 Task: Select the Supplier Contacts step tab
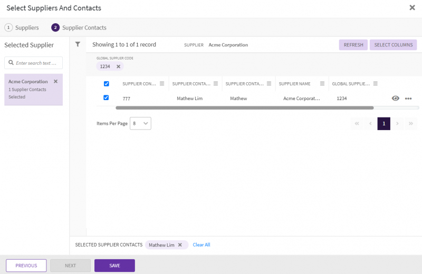[x=79, y=27]
